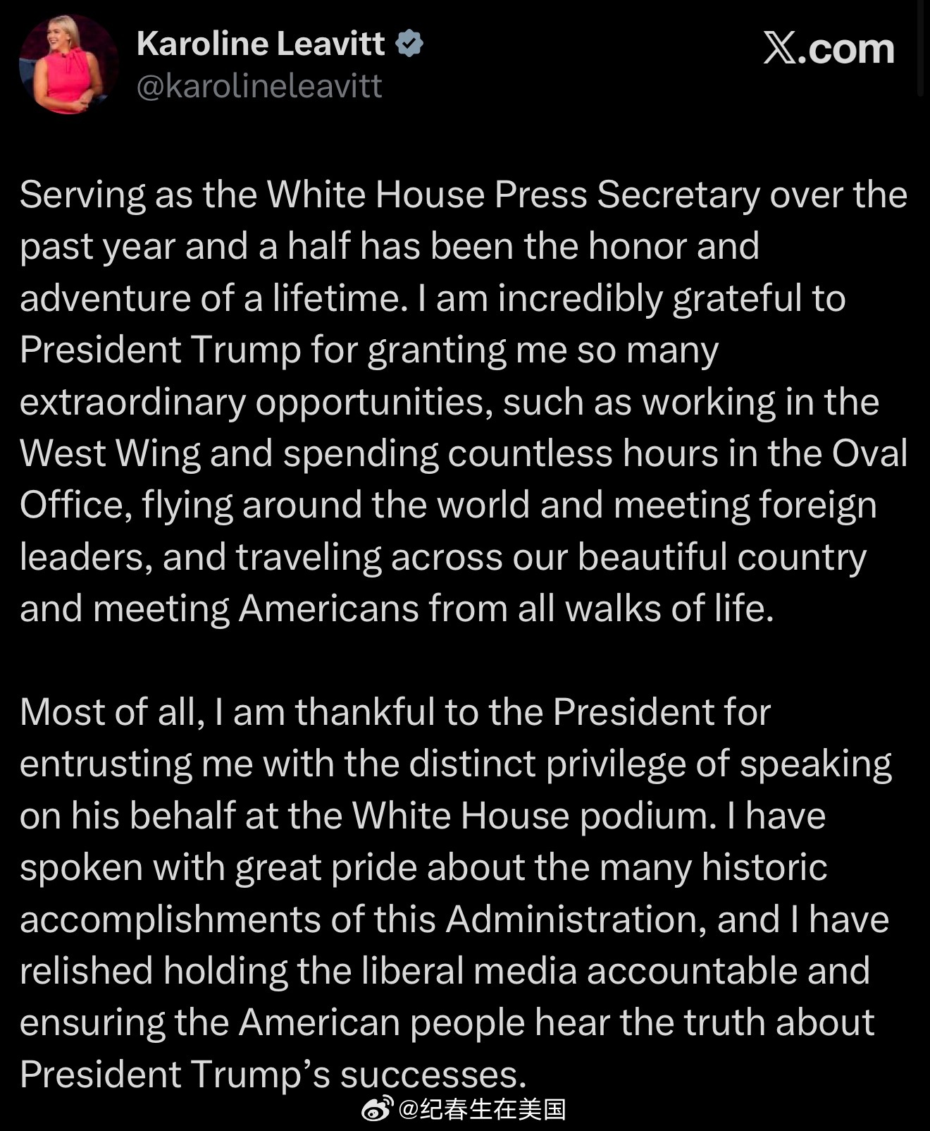Open the @karolineleavitt handle

(x=259, y=86)
